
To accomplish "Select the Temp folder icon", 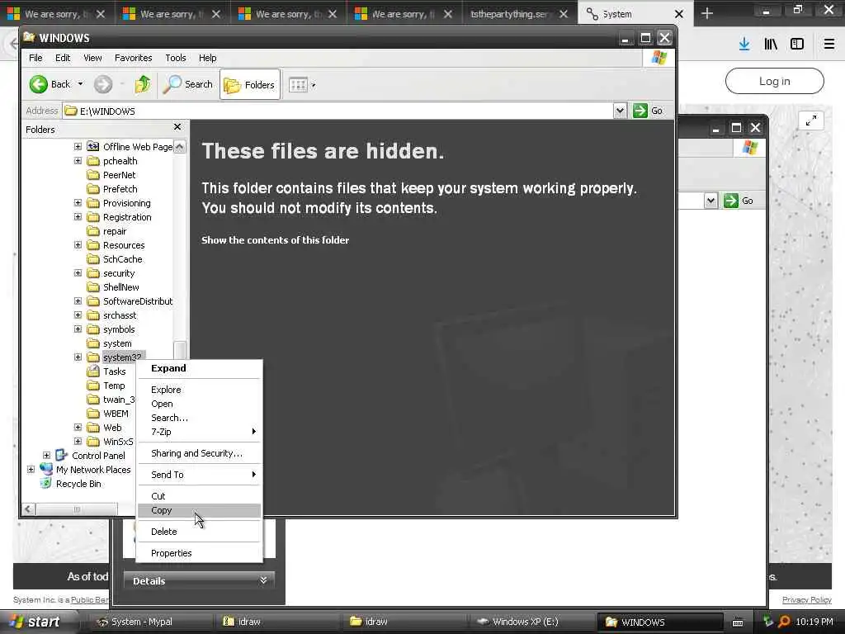I will point(93,385).
